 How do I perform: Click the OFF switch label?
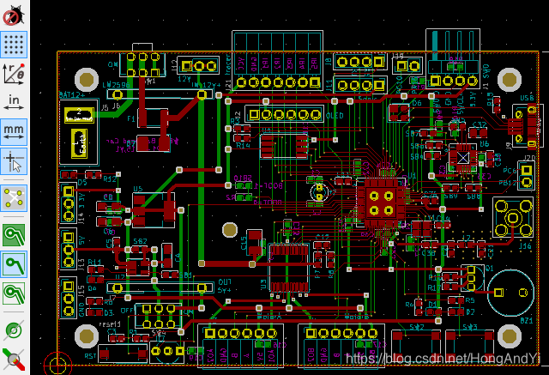click(126, 311)
